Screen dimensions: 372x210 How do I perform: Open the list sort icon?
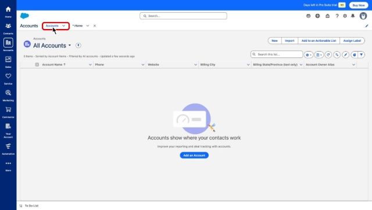(337, 55)
